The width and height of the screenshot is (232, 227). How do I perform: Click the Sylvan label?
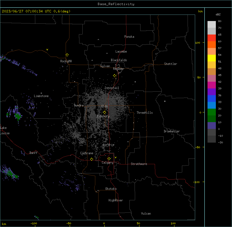(x=105, y=66)
